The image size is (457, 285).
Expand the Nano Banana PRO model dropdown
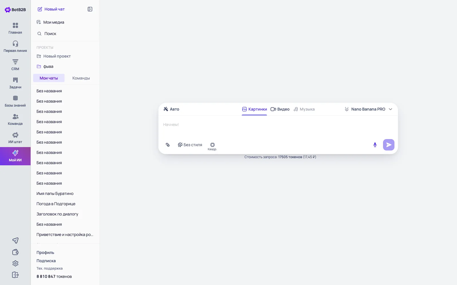click(x=368, y=109)
